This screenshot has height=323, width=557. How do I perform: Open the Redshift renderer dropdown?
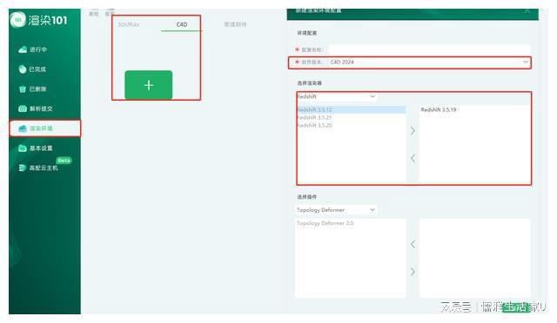coord(336,96)
